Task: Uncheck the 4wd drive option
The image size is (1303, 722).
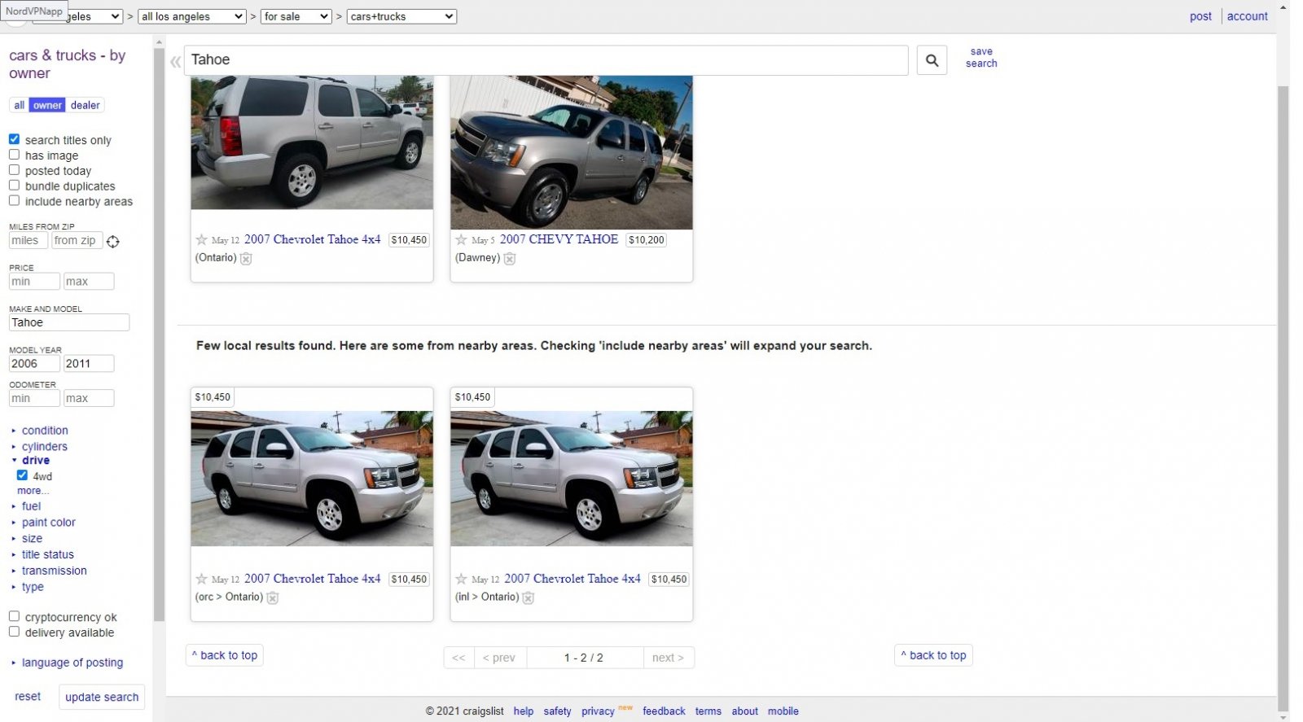Action: tap(22, 475)
